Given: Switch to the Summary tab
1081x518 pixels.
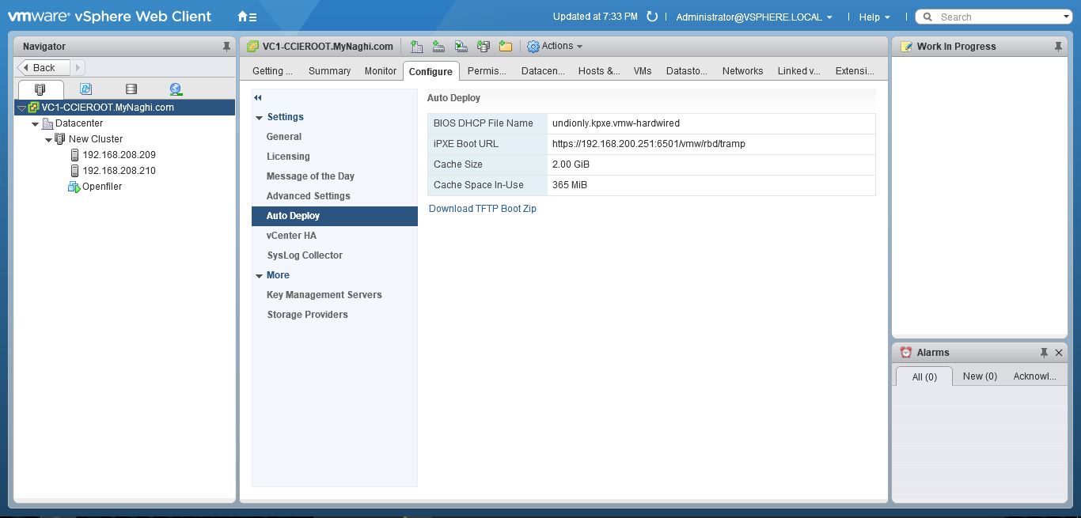Looking at the screenshot, I should pyautogui.click(x=329, y=71).
